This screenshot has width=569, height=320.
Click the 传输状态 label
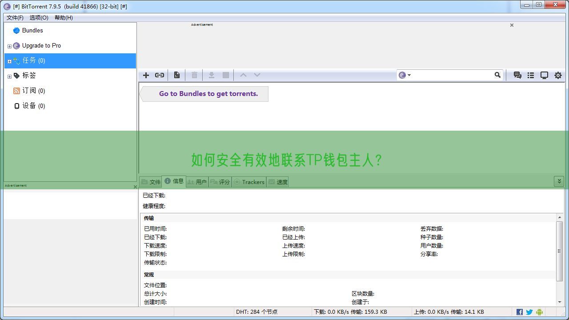(x=155, y=263)
